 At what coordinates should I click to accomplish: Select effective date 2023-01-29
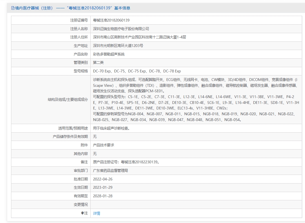coord(103,187)
